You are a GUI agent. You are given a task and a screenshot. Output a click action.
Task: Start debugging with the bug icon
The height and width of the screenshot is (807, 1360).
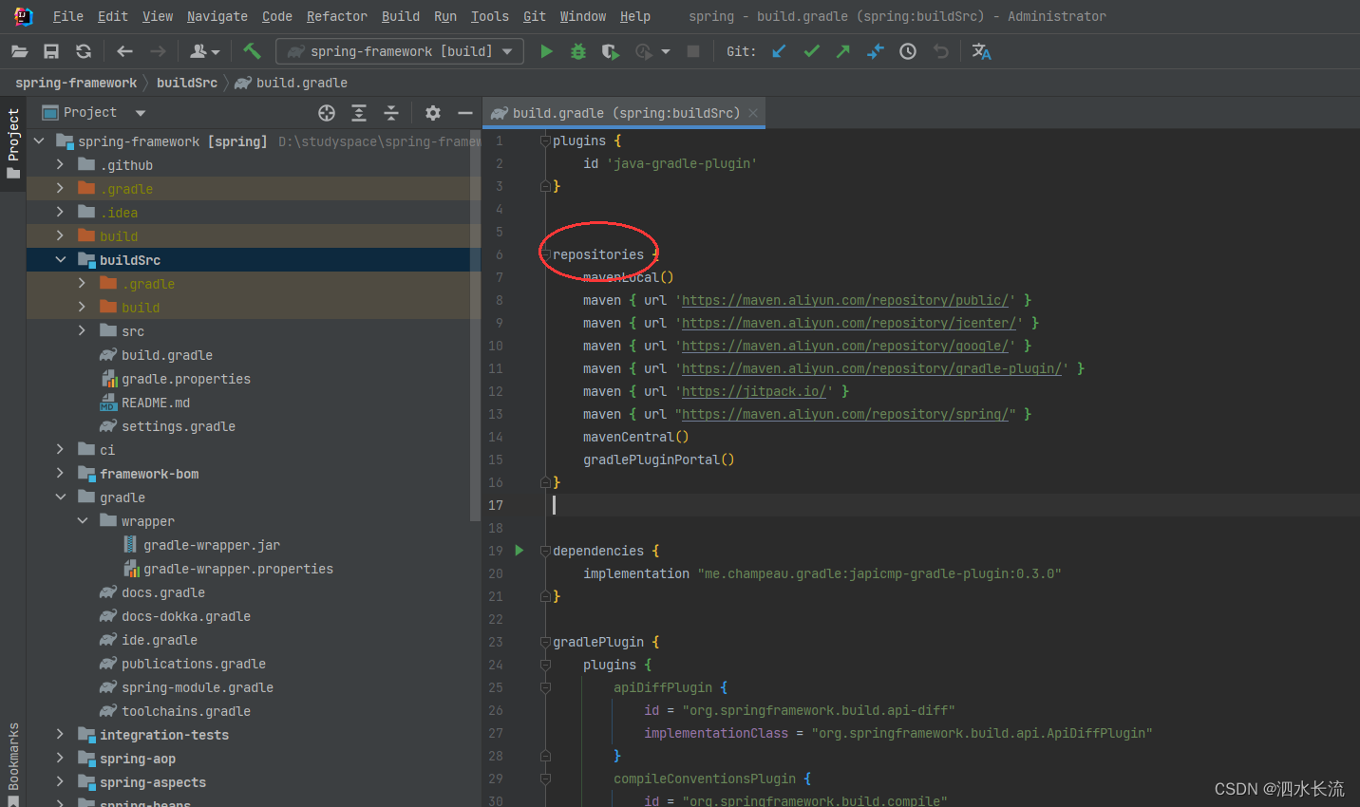[577, 51]
